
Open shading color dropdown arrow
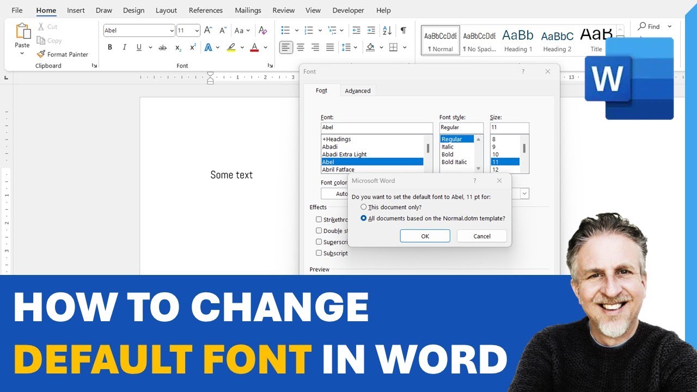[x=381, y=47]
